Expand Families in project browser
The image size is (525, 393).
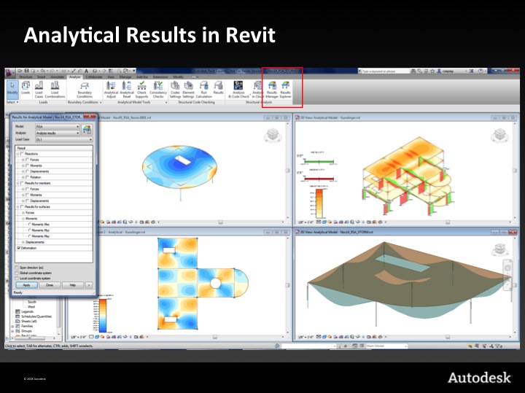[x=12, y=326]
